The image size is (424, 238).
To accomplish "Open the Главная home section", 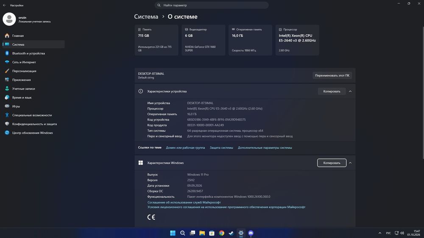I will pos(33,36).
